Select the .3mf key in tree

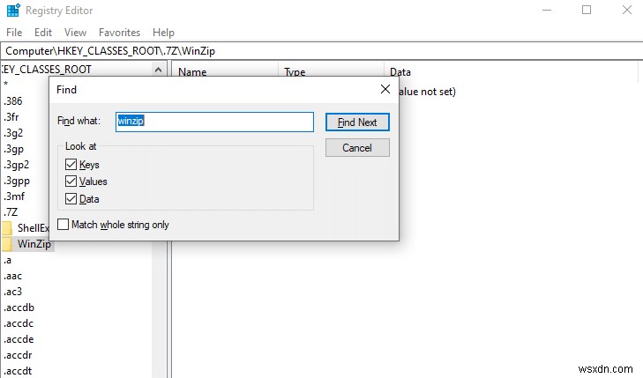click(x=14, y=196)
